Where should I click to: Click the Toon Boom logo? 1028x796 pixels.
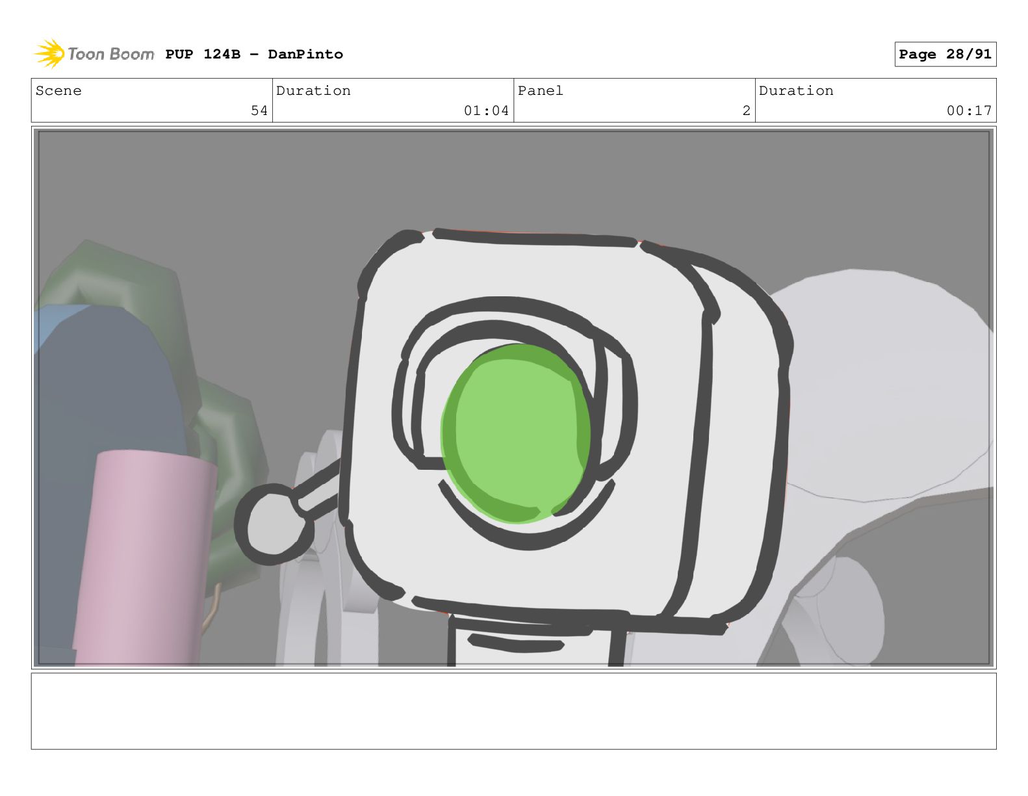pyautogui.click(x=94, y=54)
